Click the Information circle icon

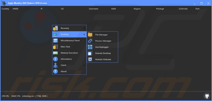click(56, 59)
